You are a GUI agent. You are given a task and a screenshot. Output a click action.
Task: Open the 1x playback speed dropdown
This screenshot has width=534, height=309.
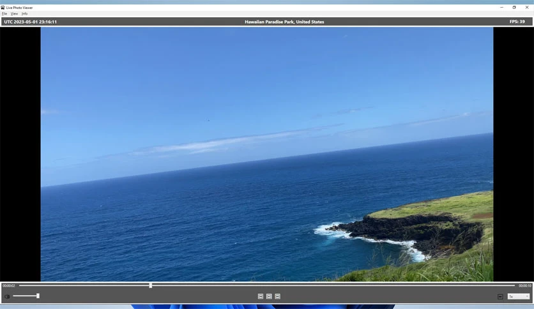pos(519,296)
